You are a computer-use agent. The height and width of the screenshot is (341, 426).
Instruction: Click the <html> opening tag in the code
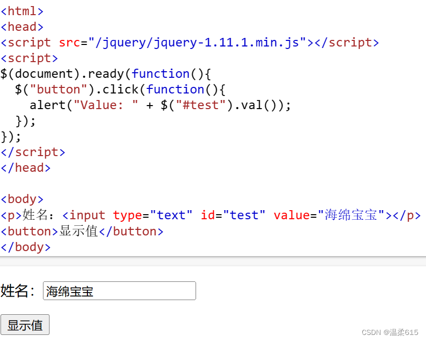tap(22, 11)
